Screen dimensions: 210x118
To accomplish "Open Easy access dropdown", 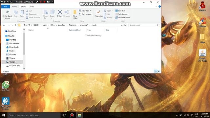I will click(85, 14).
